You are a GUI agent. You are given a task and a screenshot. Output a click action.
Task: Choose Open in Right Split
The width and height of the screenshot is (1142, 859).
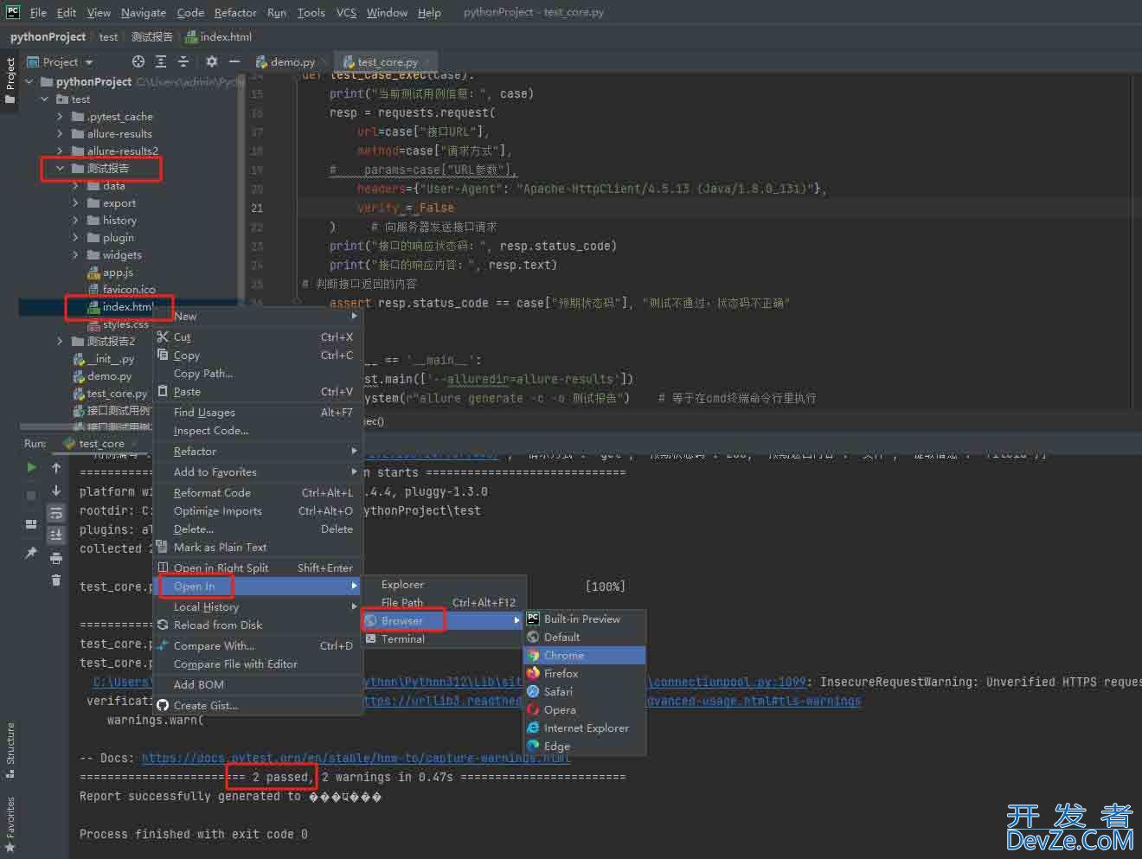[x=256, y=568]
